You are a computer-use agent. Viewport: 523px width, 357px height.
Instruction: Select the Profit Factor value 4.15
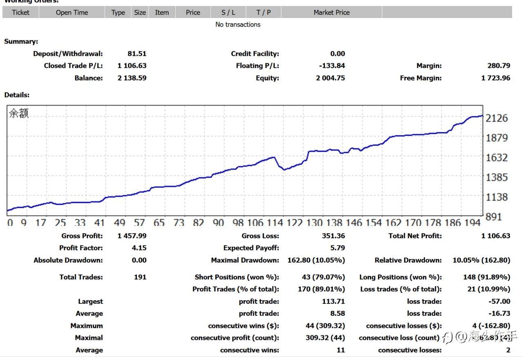tap(139, 248)
